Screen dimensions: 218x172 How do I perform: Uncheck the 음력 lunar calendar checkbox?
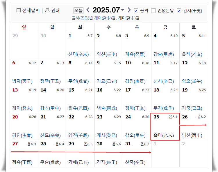tap(136, 11)
